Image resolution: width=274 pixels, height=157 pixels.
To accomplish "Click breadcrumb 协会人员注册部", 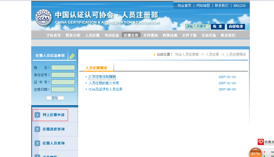I will (x=187, y=54).
